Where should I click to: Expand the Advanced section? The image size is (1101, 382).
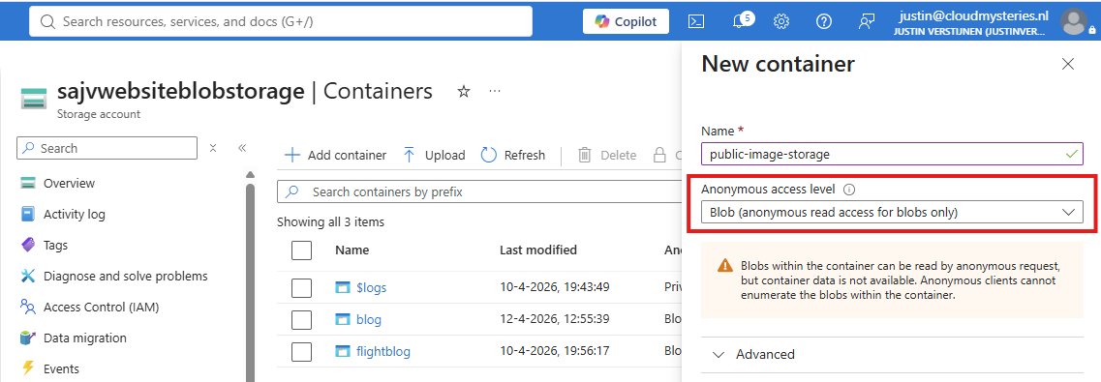pos(892,354)
